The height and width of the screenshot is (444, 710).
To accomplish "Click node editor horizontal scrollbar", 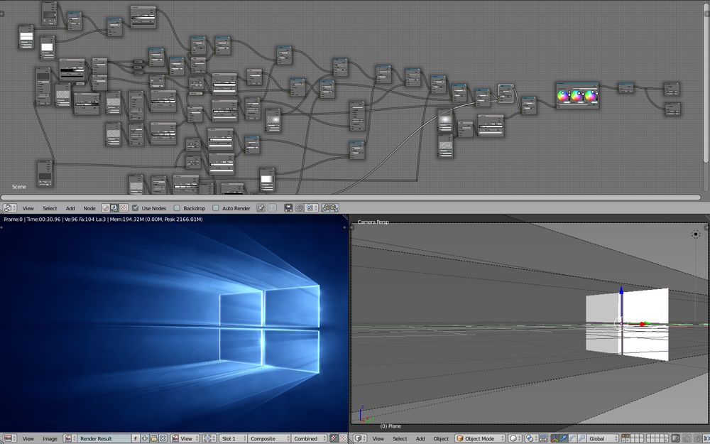I will 351,197.
